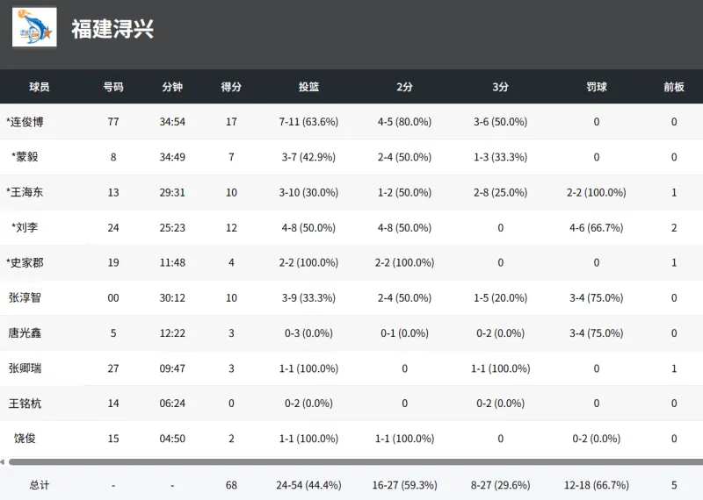Image resolution: width=703 pixels, height=500 pixels.
Task: Open the 福建浔兴 team title
Action: point(112,29)
